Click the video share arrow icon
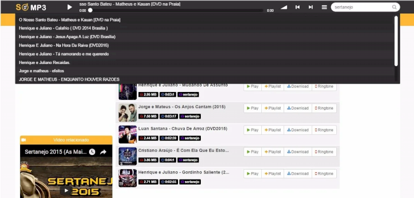 [103, 152]
